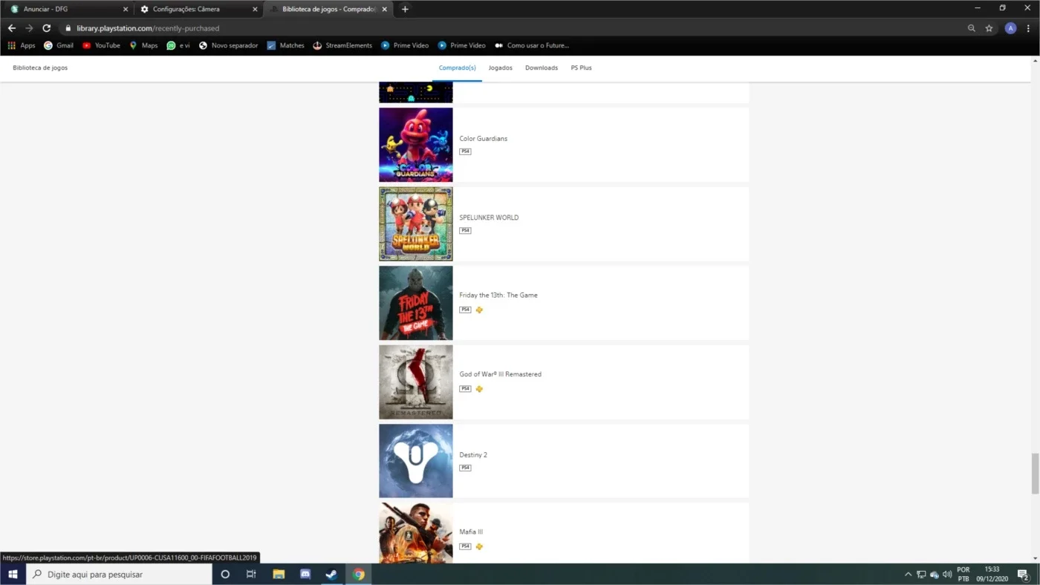1040x585 pixels.
Task: Open Task View on the taskbar
Action: 251,574
